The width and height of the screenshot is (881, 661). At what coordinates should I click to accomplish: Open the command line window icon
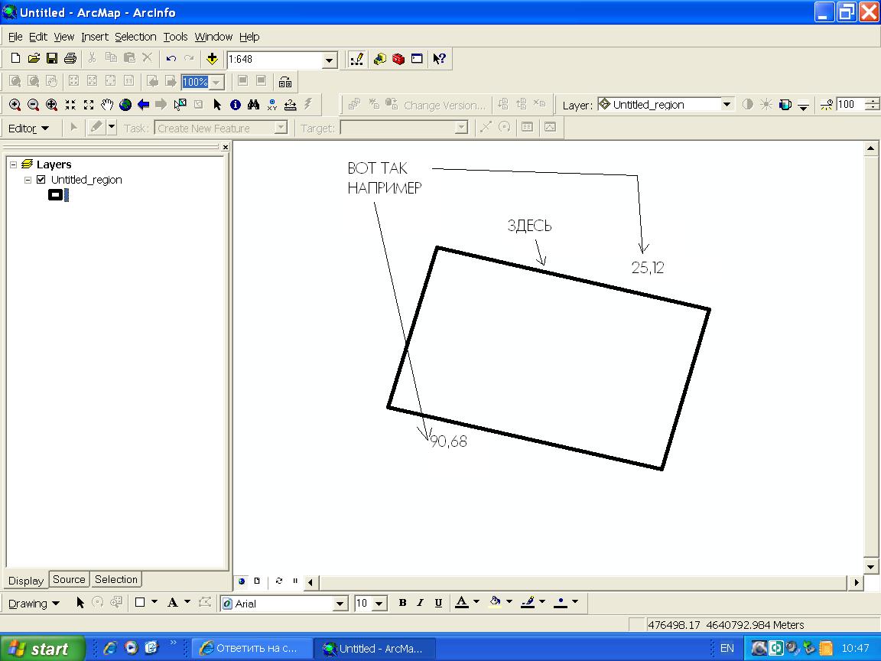tap(417, 58)
